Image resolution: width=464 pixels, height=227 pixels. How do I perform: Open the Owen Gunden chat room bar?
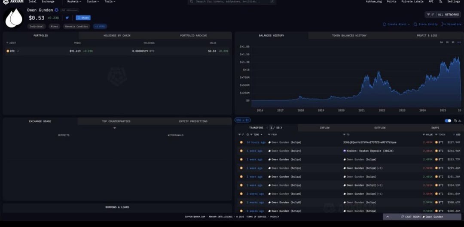(423, 217)
